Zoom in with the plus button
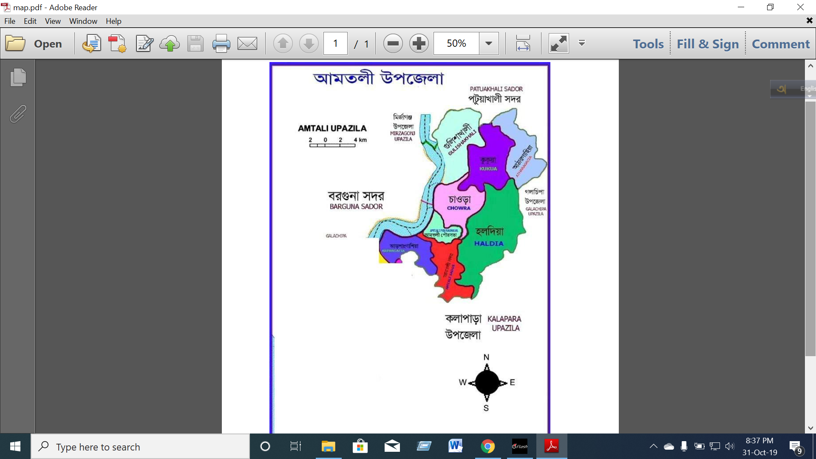 [419, 43]
